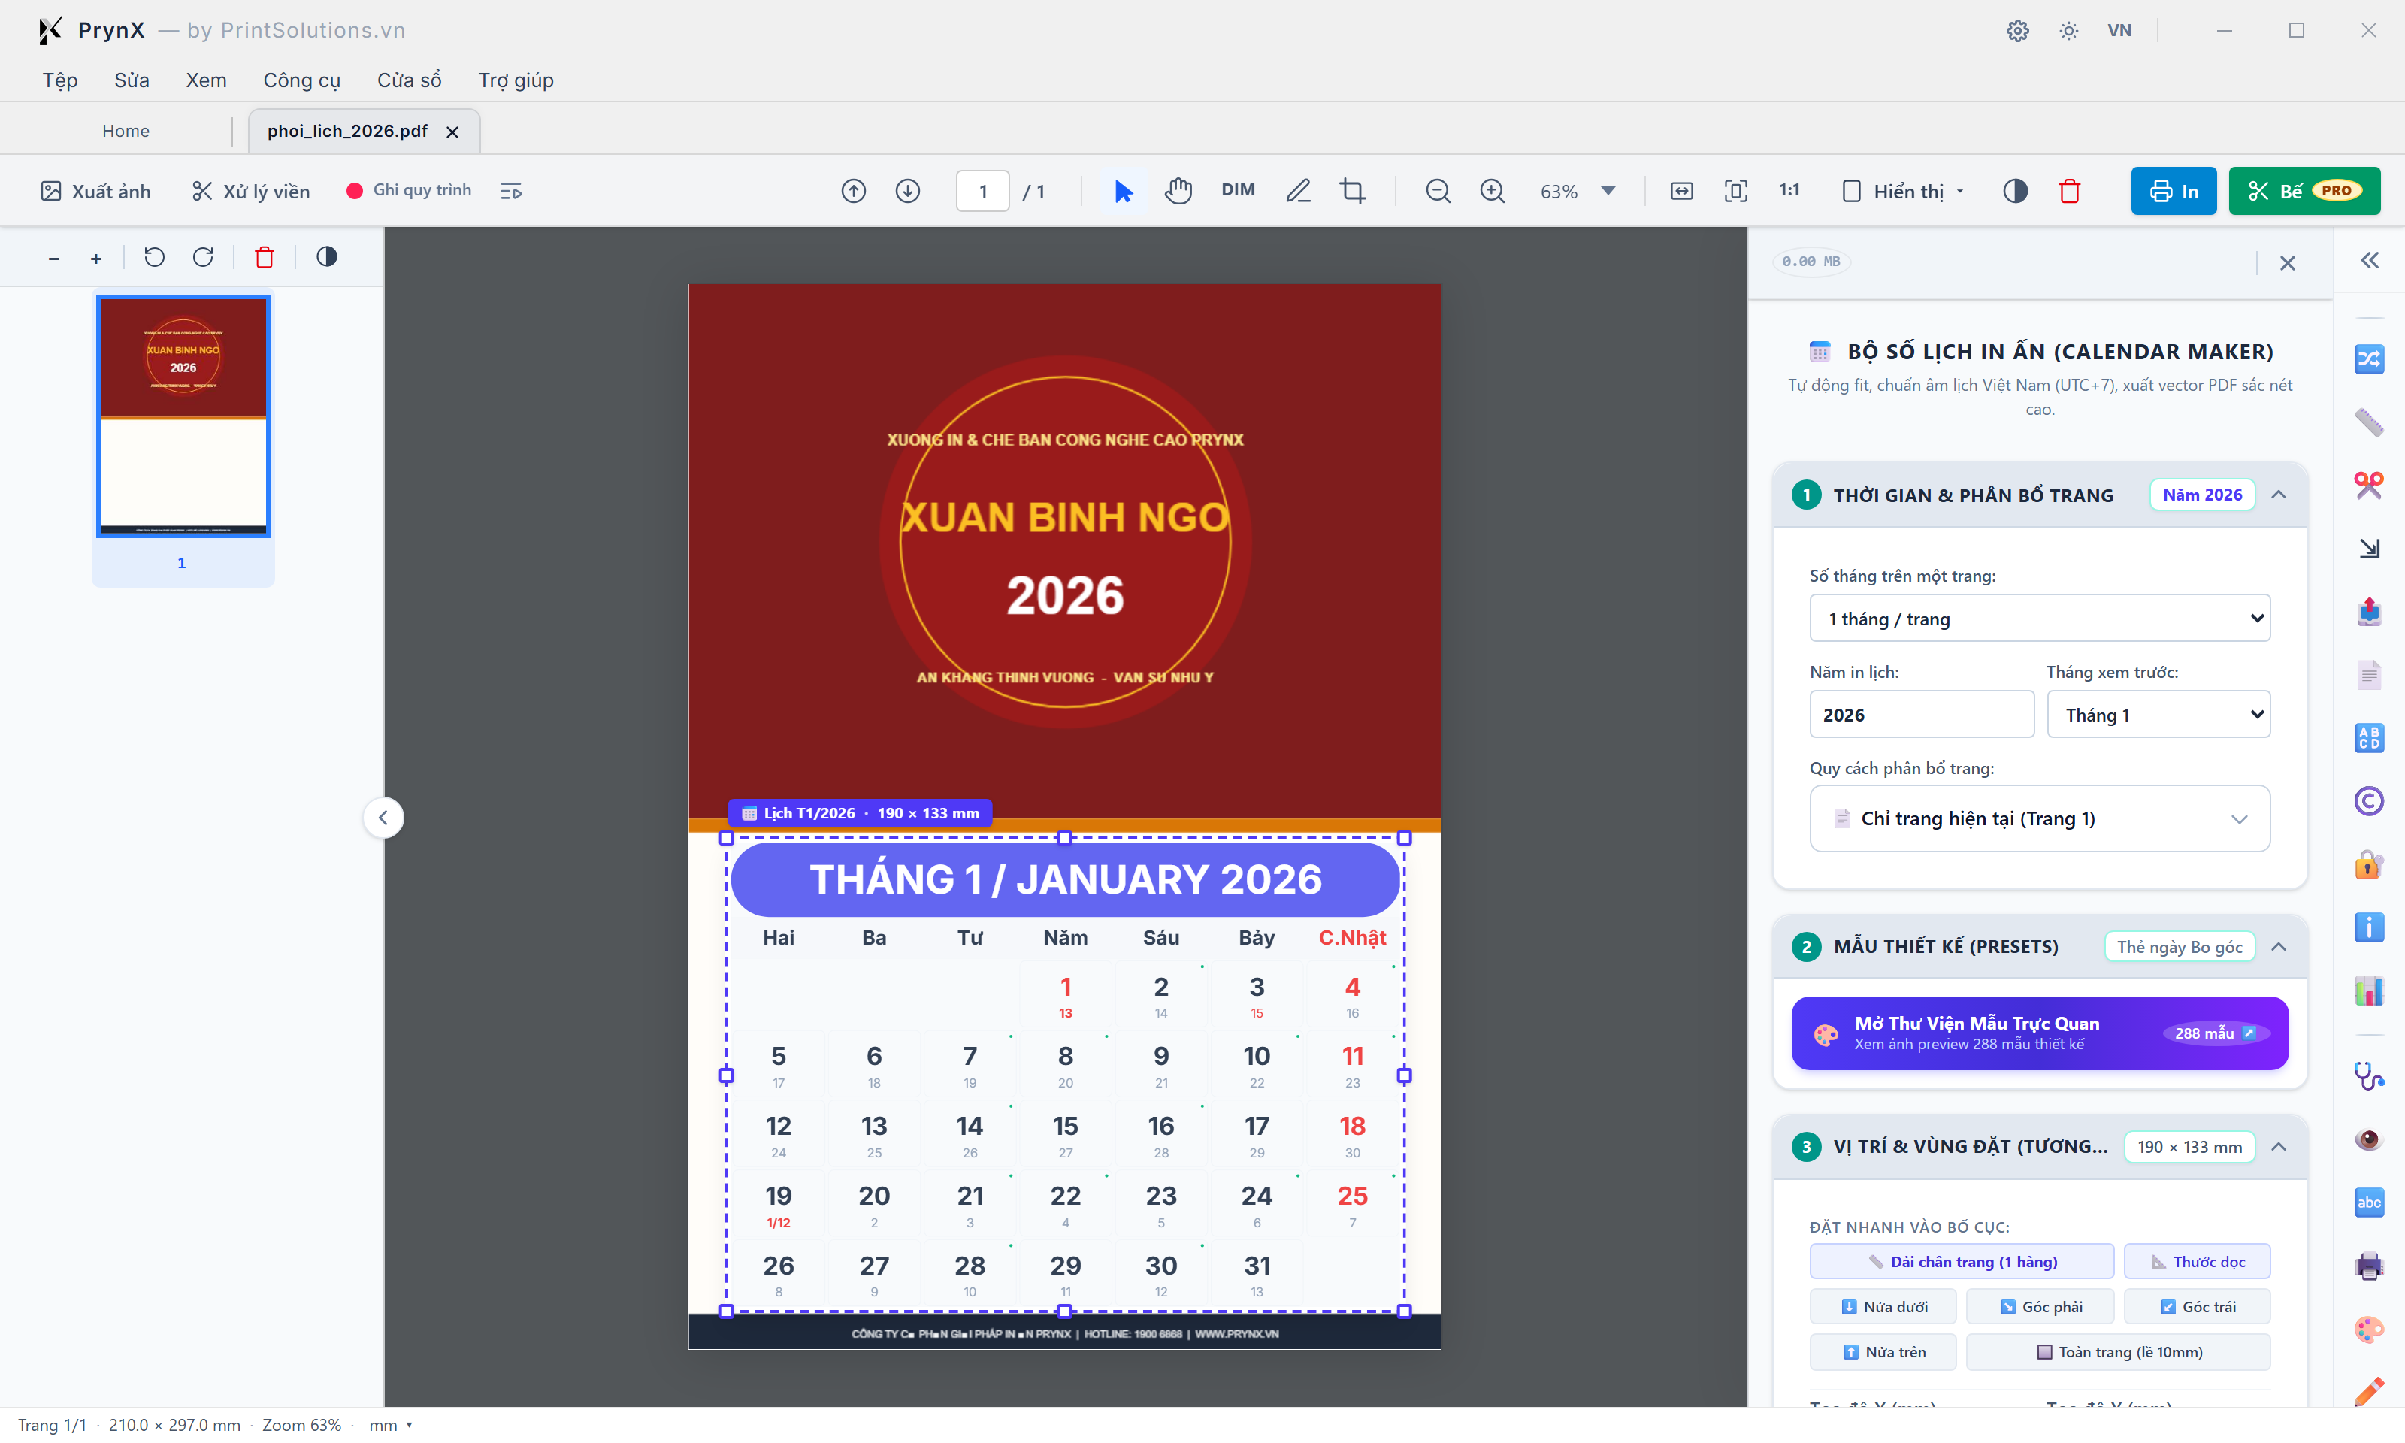Select the pointer arrow tool
2405x1443 pixels.
point(1123,191)
